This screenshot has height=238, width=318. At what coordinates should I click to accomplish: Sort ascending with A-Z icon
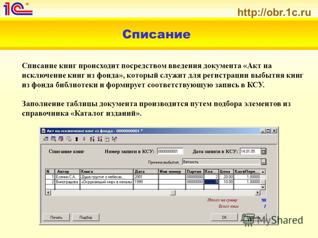coord(92,139)
